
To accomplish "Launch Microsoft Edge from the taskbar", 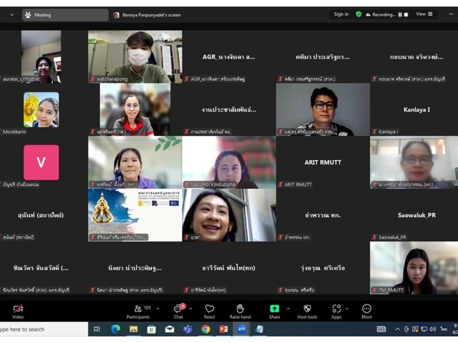I will click(x=115, y=329).
